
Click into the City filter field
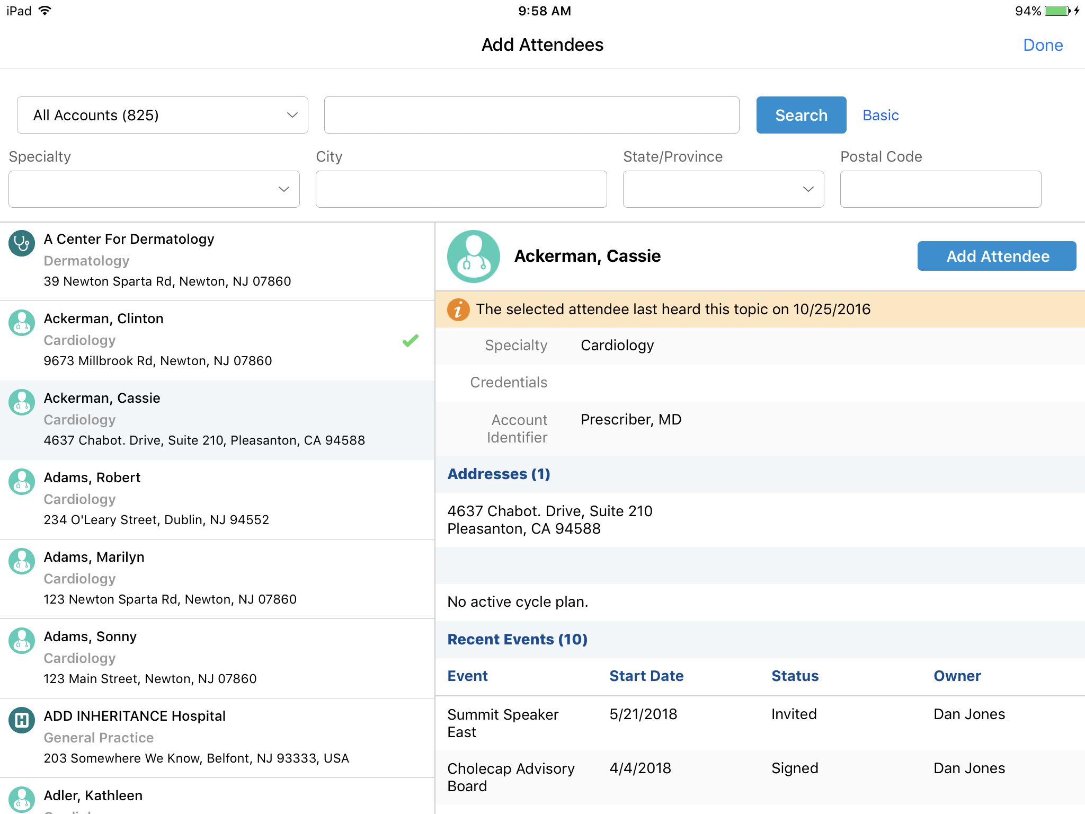pyautogui.click(x=461, y=189)
